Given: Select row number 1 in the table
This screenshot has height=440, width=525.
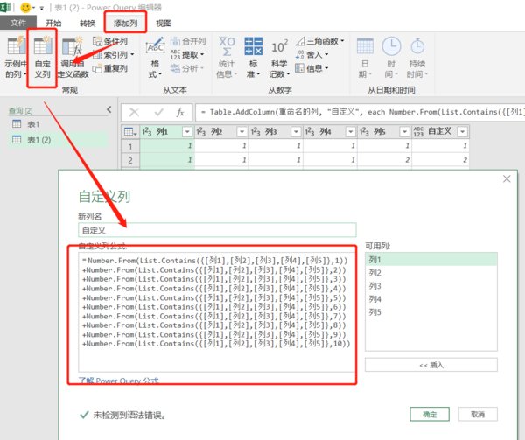Looking at the screenshot, I should 130,146.
